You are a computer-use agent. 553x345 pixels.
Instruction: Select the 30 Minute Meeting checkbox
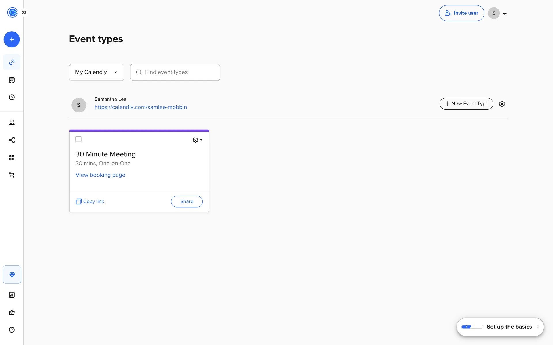tap(78, 139)
